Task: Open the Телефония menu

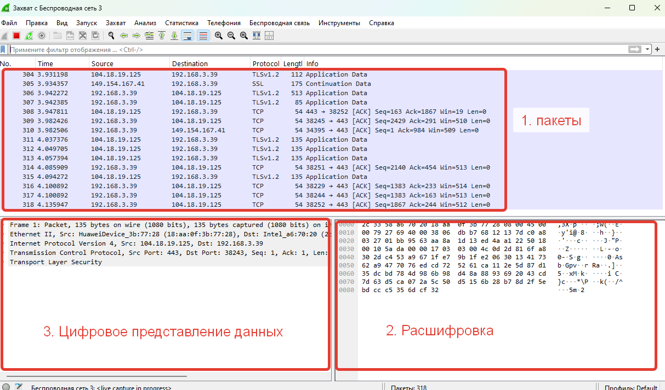Action: (x=224, y=23)
